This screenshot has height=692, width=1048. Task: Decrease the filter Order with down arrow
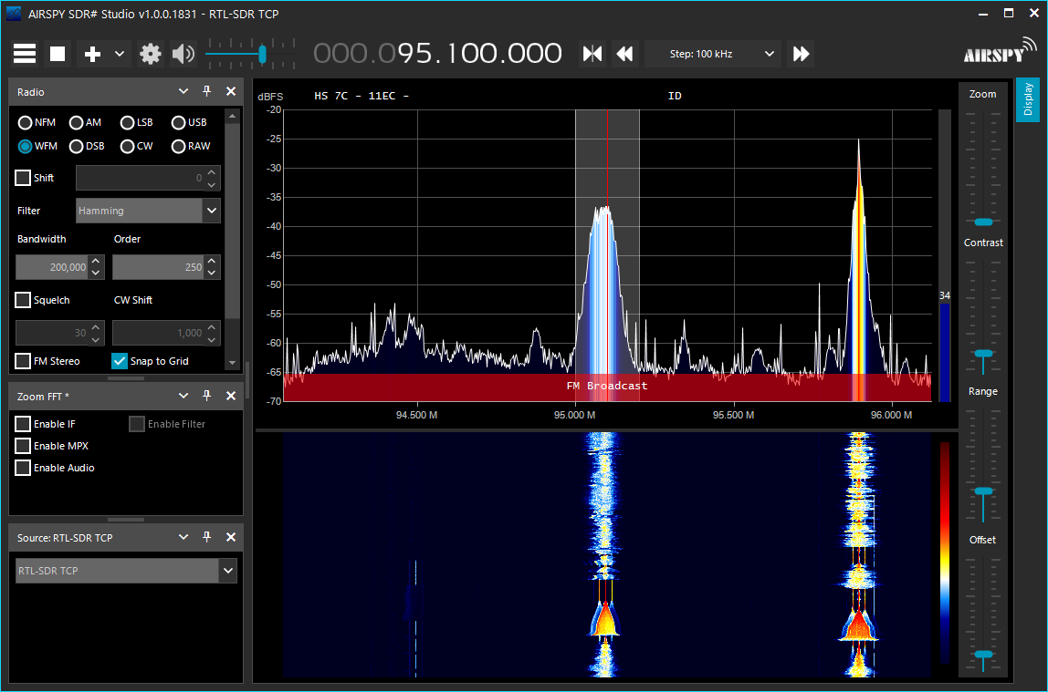click(212, 273)
